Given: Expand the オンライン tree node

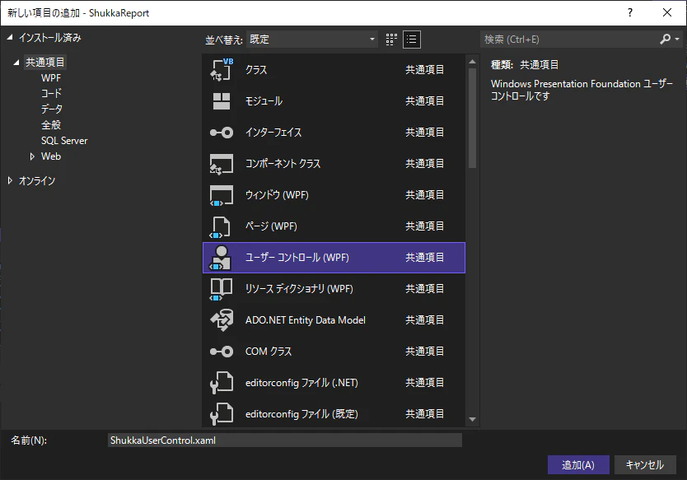Looking at the screenshot, I should pos(10,180).
